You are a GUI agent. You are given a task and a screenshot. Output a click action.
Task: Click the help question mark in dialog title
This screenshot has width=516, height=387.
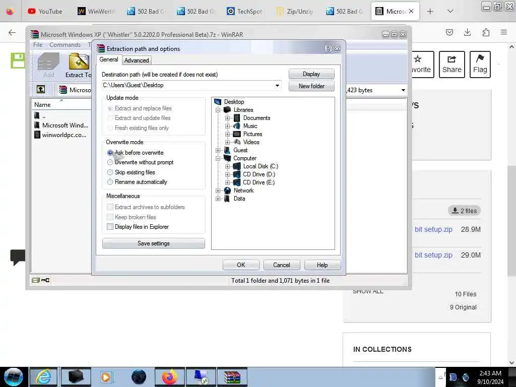click(x=328, y=49)
